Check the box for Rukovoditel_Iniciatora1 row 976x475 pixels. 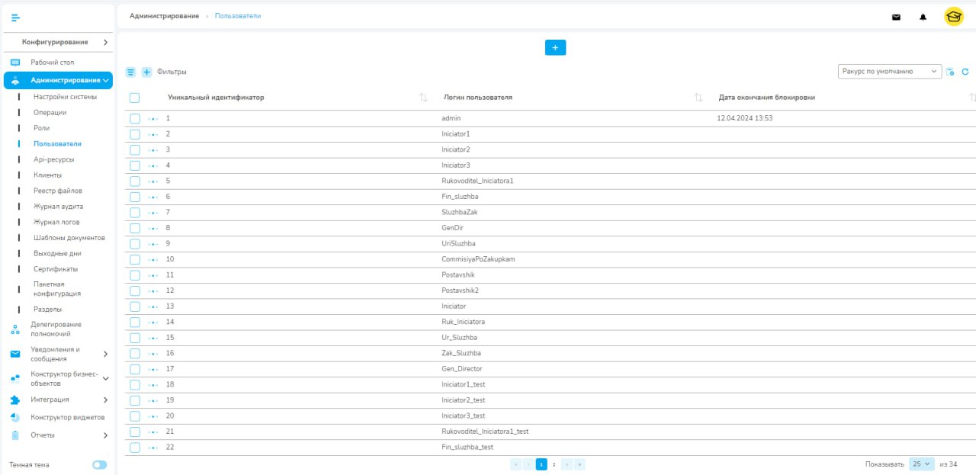[x=134, y=181]
